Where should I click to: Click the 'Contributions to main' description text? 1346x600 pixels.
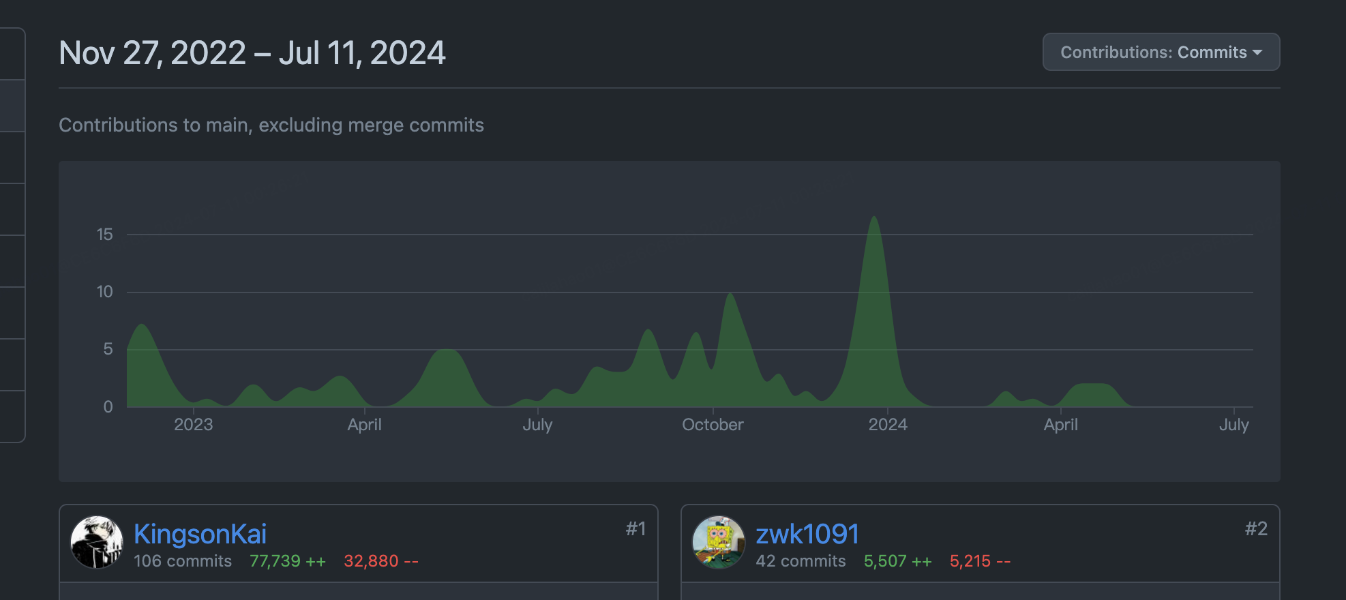coord(271,125)
